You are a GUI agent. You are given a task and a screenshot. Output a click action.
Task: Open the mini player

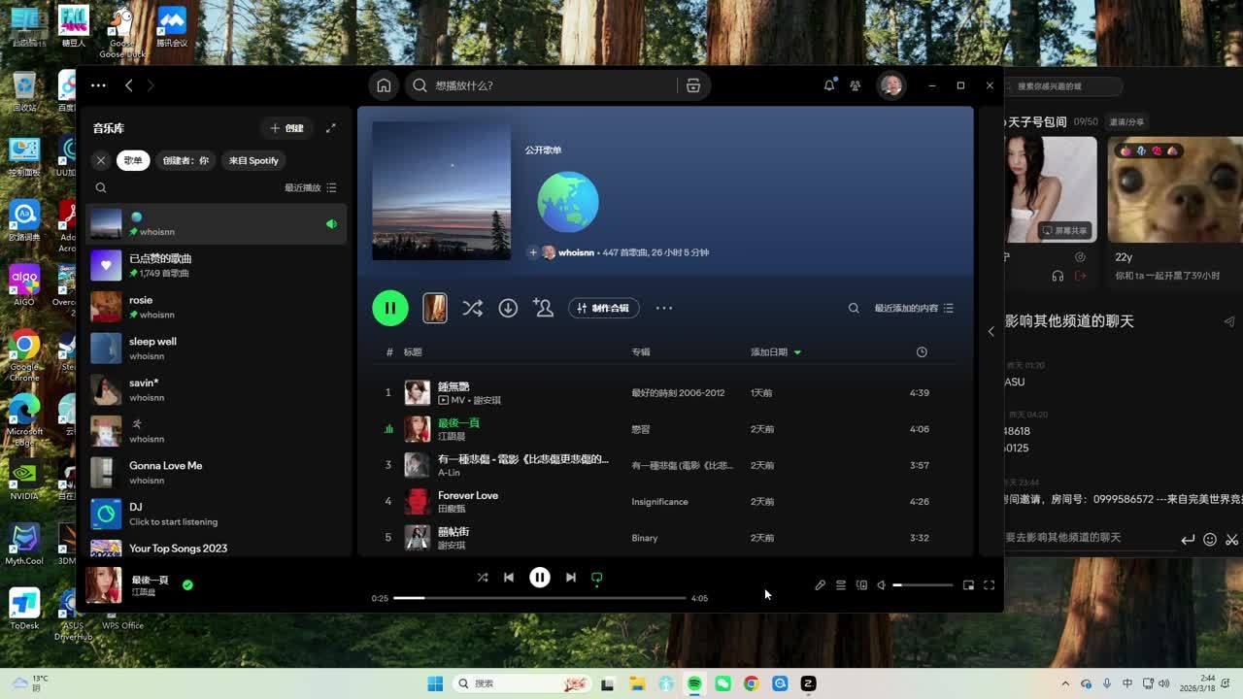click(968, 585)
